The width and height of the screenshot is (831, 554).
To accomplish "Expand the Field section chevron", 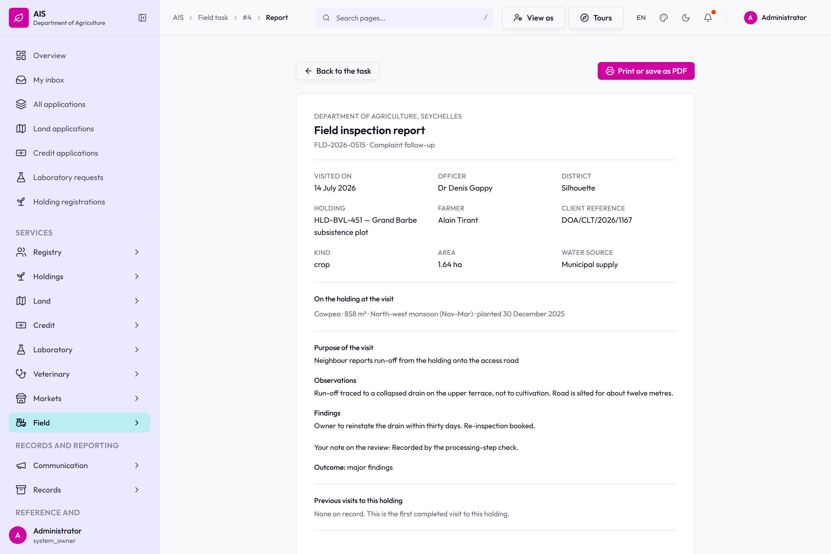I will [x=137, y=423].
